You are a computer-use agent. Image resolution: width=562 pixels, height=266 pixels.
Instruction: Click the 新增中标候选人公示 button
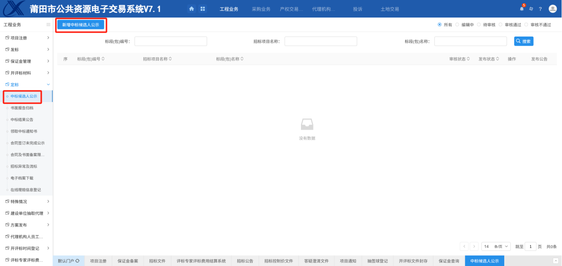tap(81, 25)
